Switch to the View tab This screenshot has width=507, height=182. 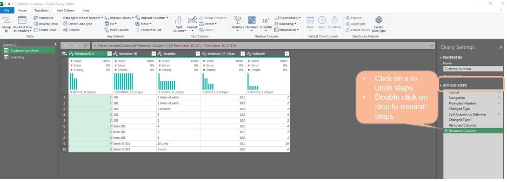86,10
